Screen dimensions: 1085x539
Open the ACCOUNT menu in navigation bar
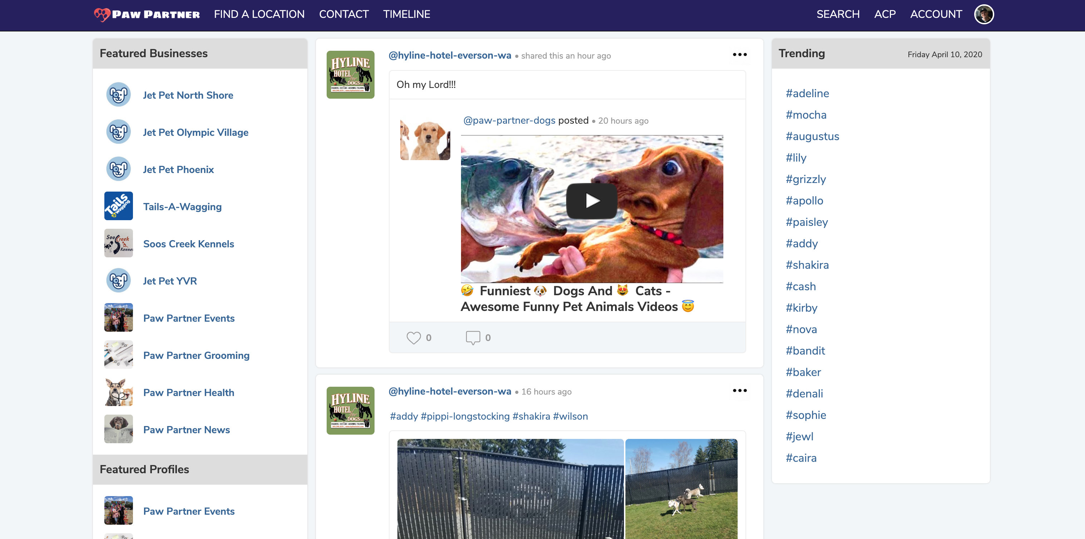pos(936,14)
